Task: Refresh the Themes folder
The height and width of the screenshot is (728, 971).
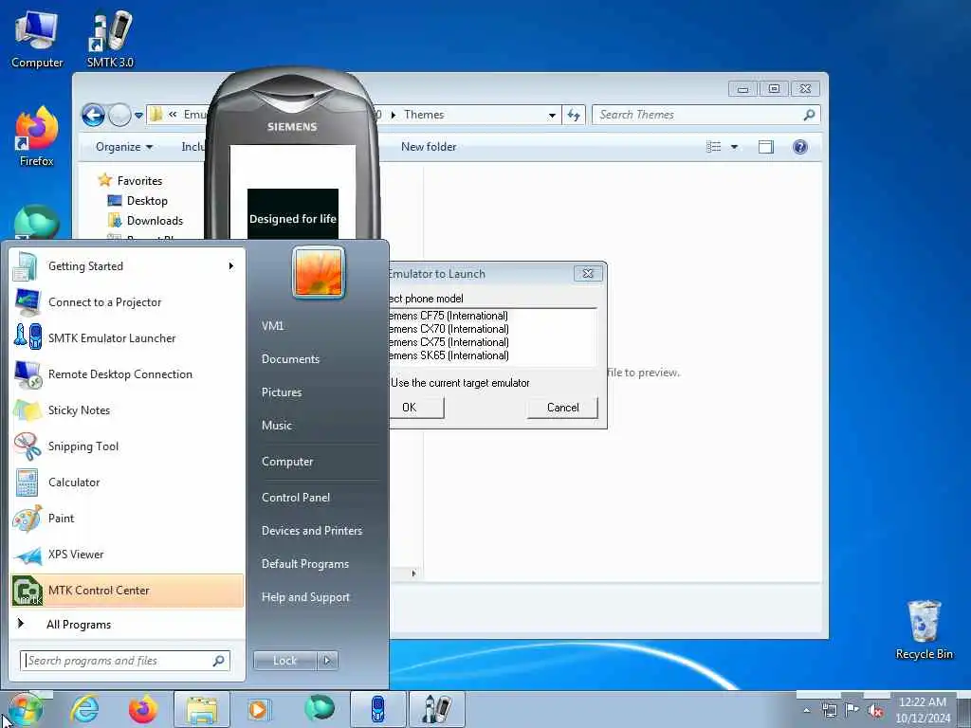Action: [574, 115]
